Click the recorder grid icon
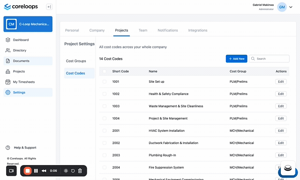300x180 pixels. tap(66, 171)
